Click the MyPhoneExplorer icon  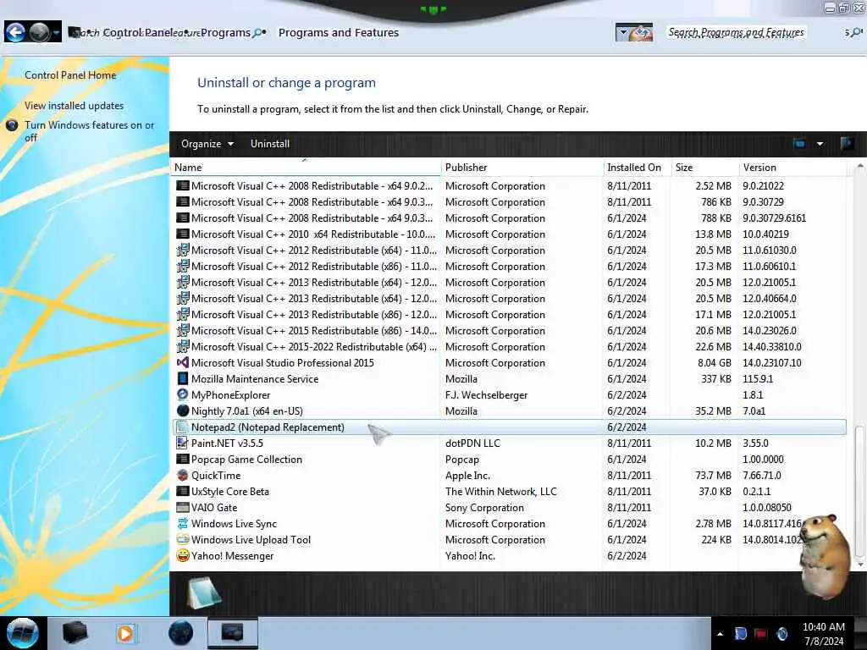[x=183, y=394]
